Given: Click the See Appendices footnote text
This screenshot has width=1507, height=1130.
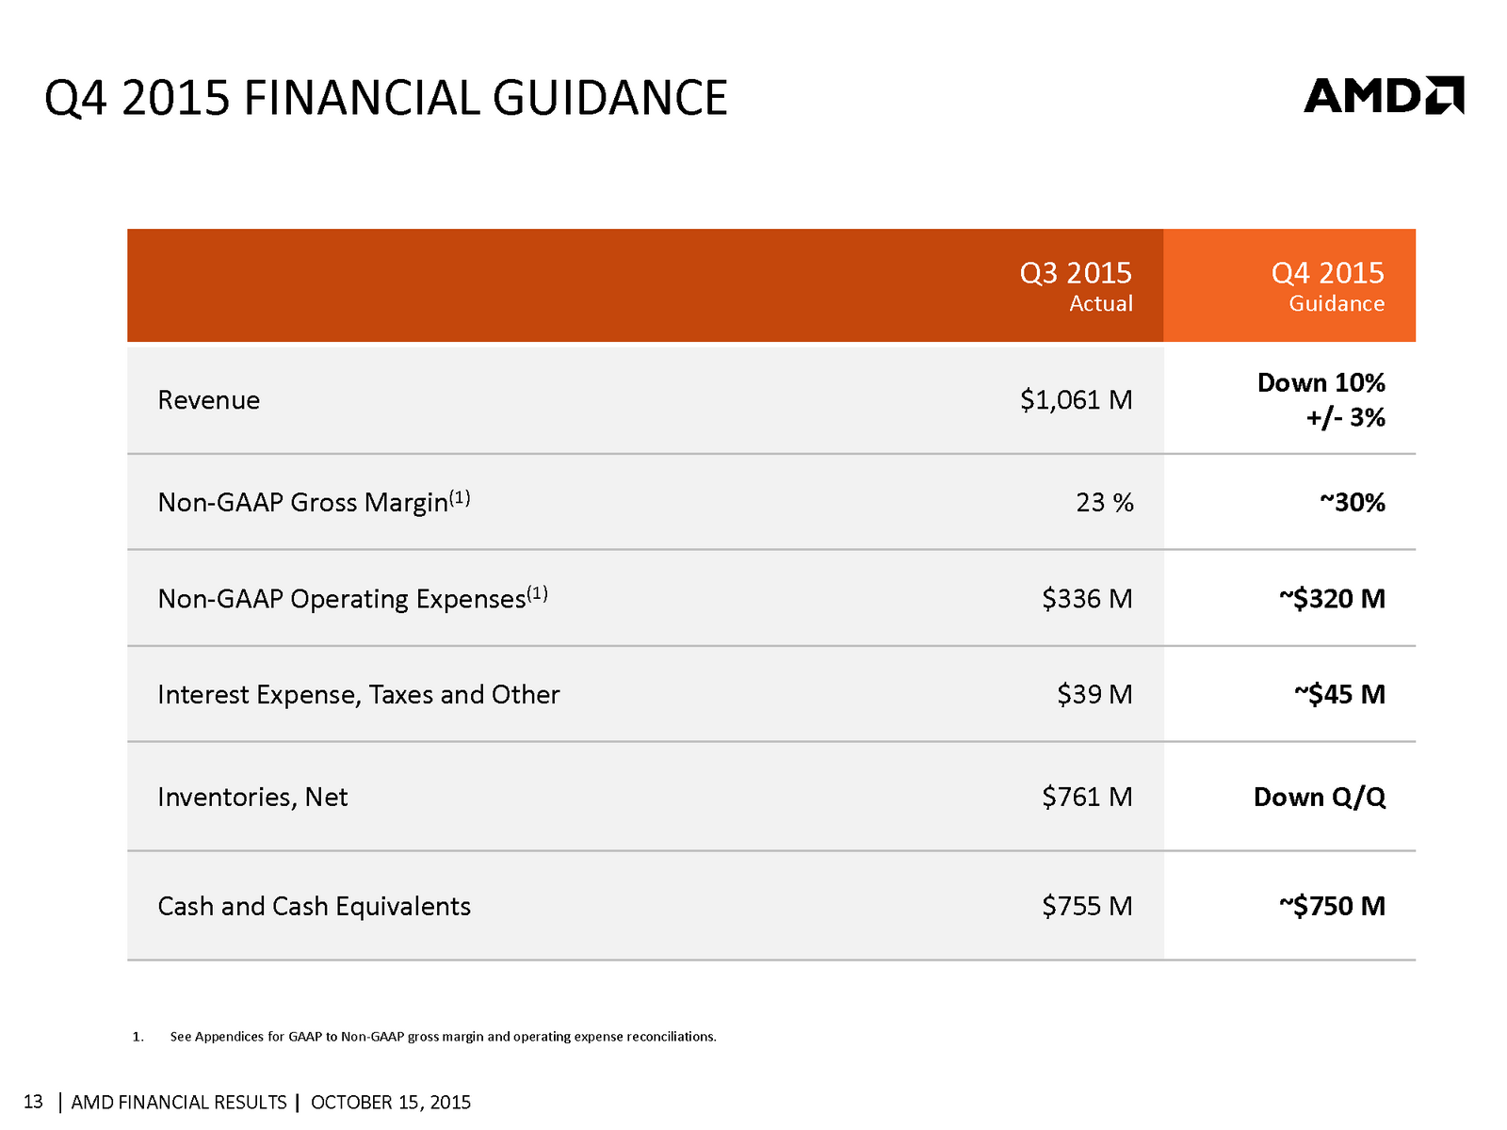Looking at the screenshot, I should click(443, 1037).
